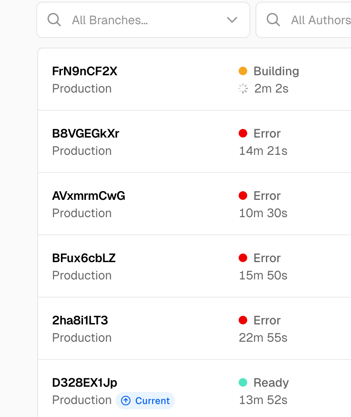
Task: Open deployment 2ha8i1LT3
Action: [80, 320]
